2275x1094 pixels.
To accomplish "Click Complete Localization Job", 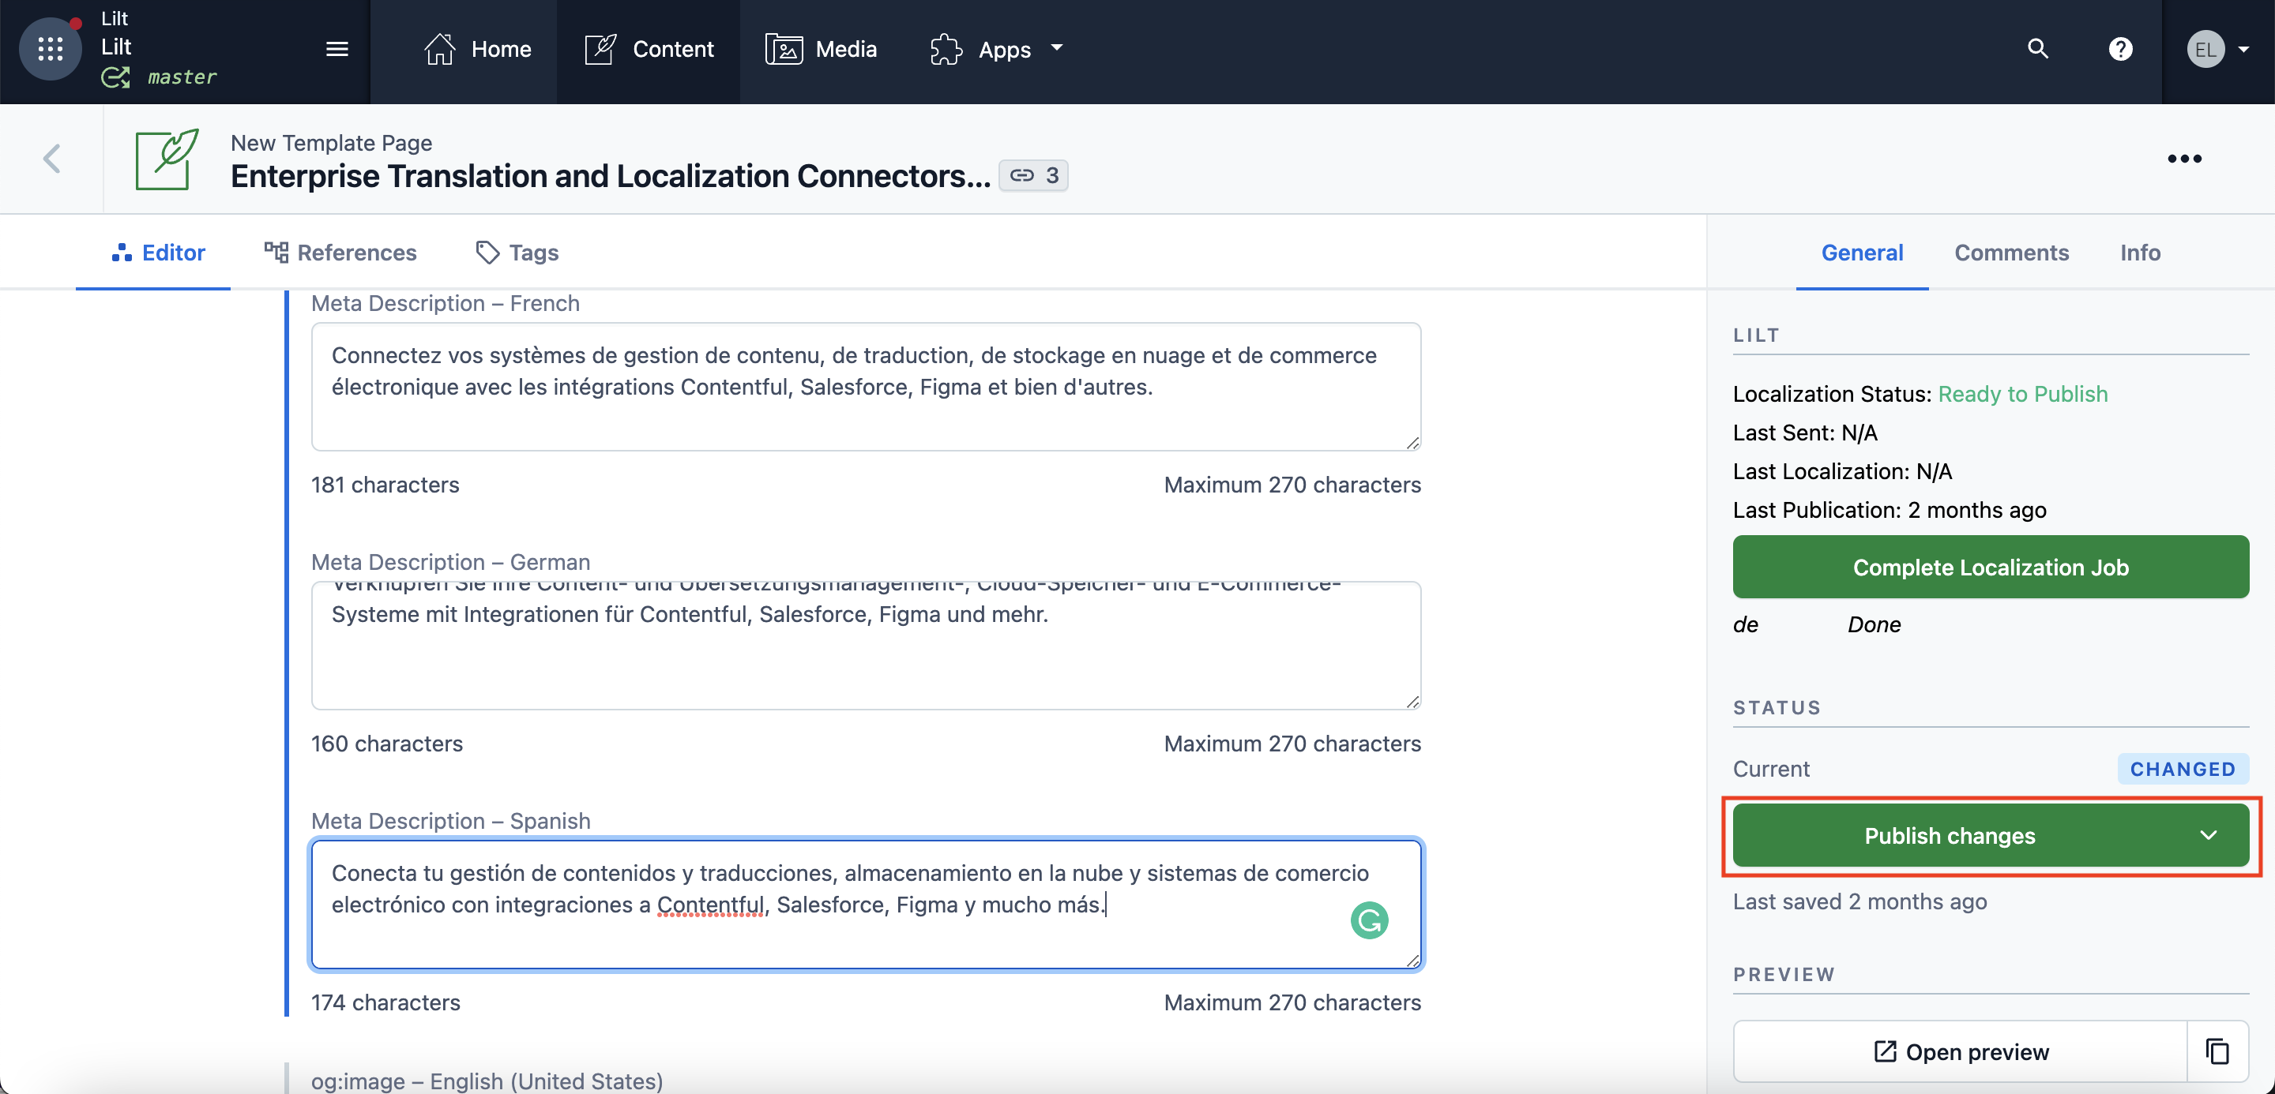I will tap(1990, 568).
